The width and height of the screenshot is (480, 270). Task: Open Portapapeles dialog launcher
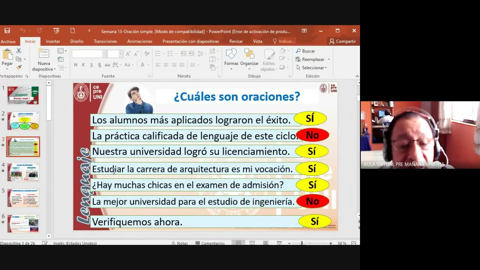(27, 76)
